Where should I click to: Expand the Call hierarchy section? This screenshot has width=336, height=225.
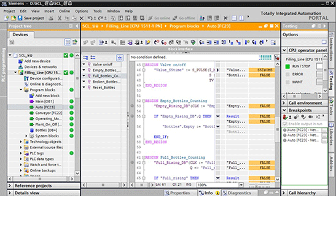click(x=284, y=193)
